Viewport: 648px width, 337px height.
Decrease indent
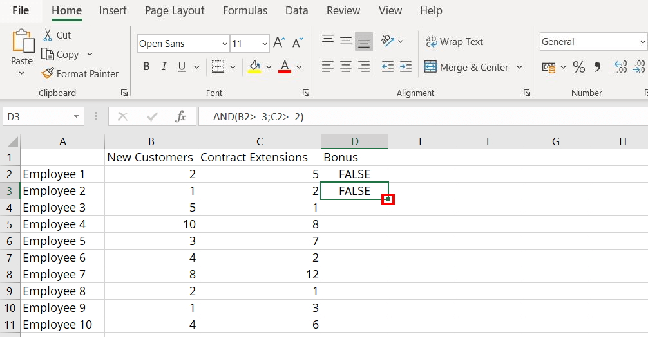[388, 66]
